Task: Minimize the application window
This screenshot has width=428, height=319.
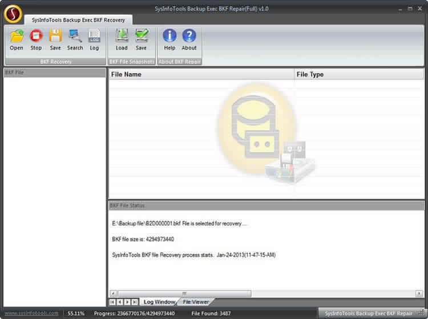Action: tap(400, 9)
